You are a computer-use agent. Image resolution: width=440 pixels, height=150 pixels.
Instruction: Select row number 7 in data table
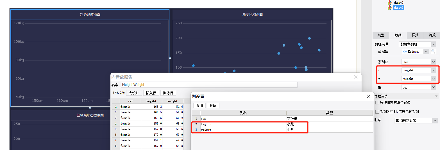pos(116,140)
